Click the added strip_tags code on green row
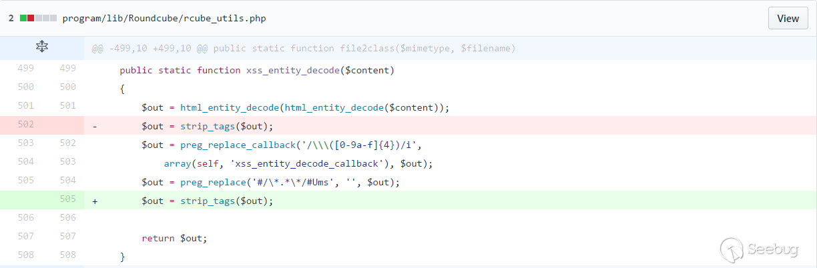Screen dimensions: 817x268 pyautogui.click(x=208, y=201)
